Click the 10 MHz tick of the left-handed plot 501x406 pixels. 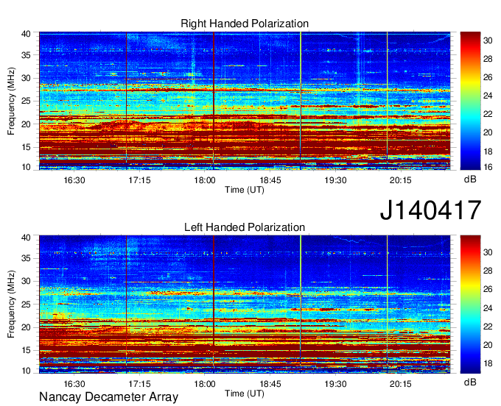[26, 371]
